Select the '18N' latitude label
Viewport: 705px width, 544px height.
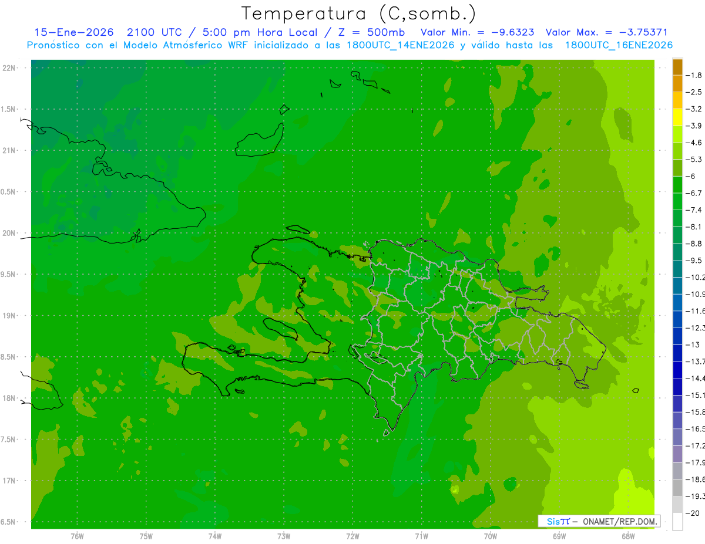(9, 398)
